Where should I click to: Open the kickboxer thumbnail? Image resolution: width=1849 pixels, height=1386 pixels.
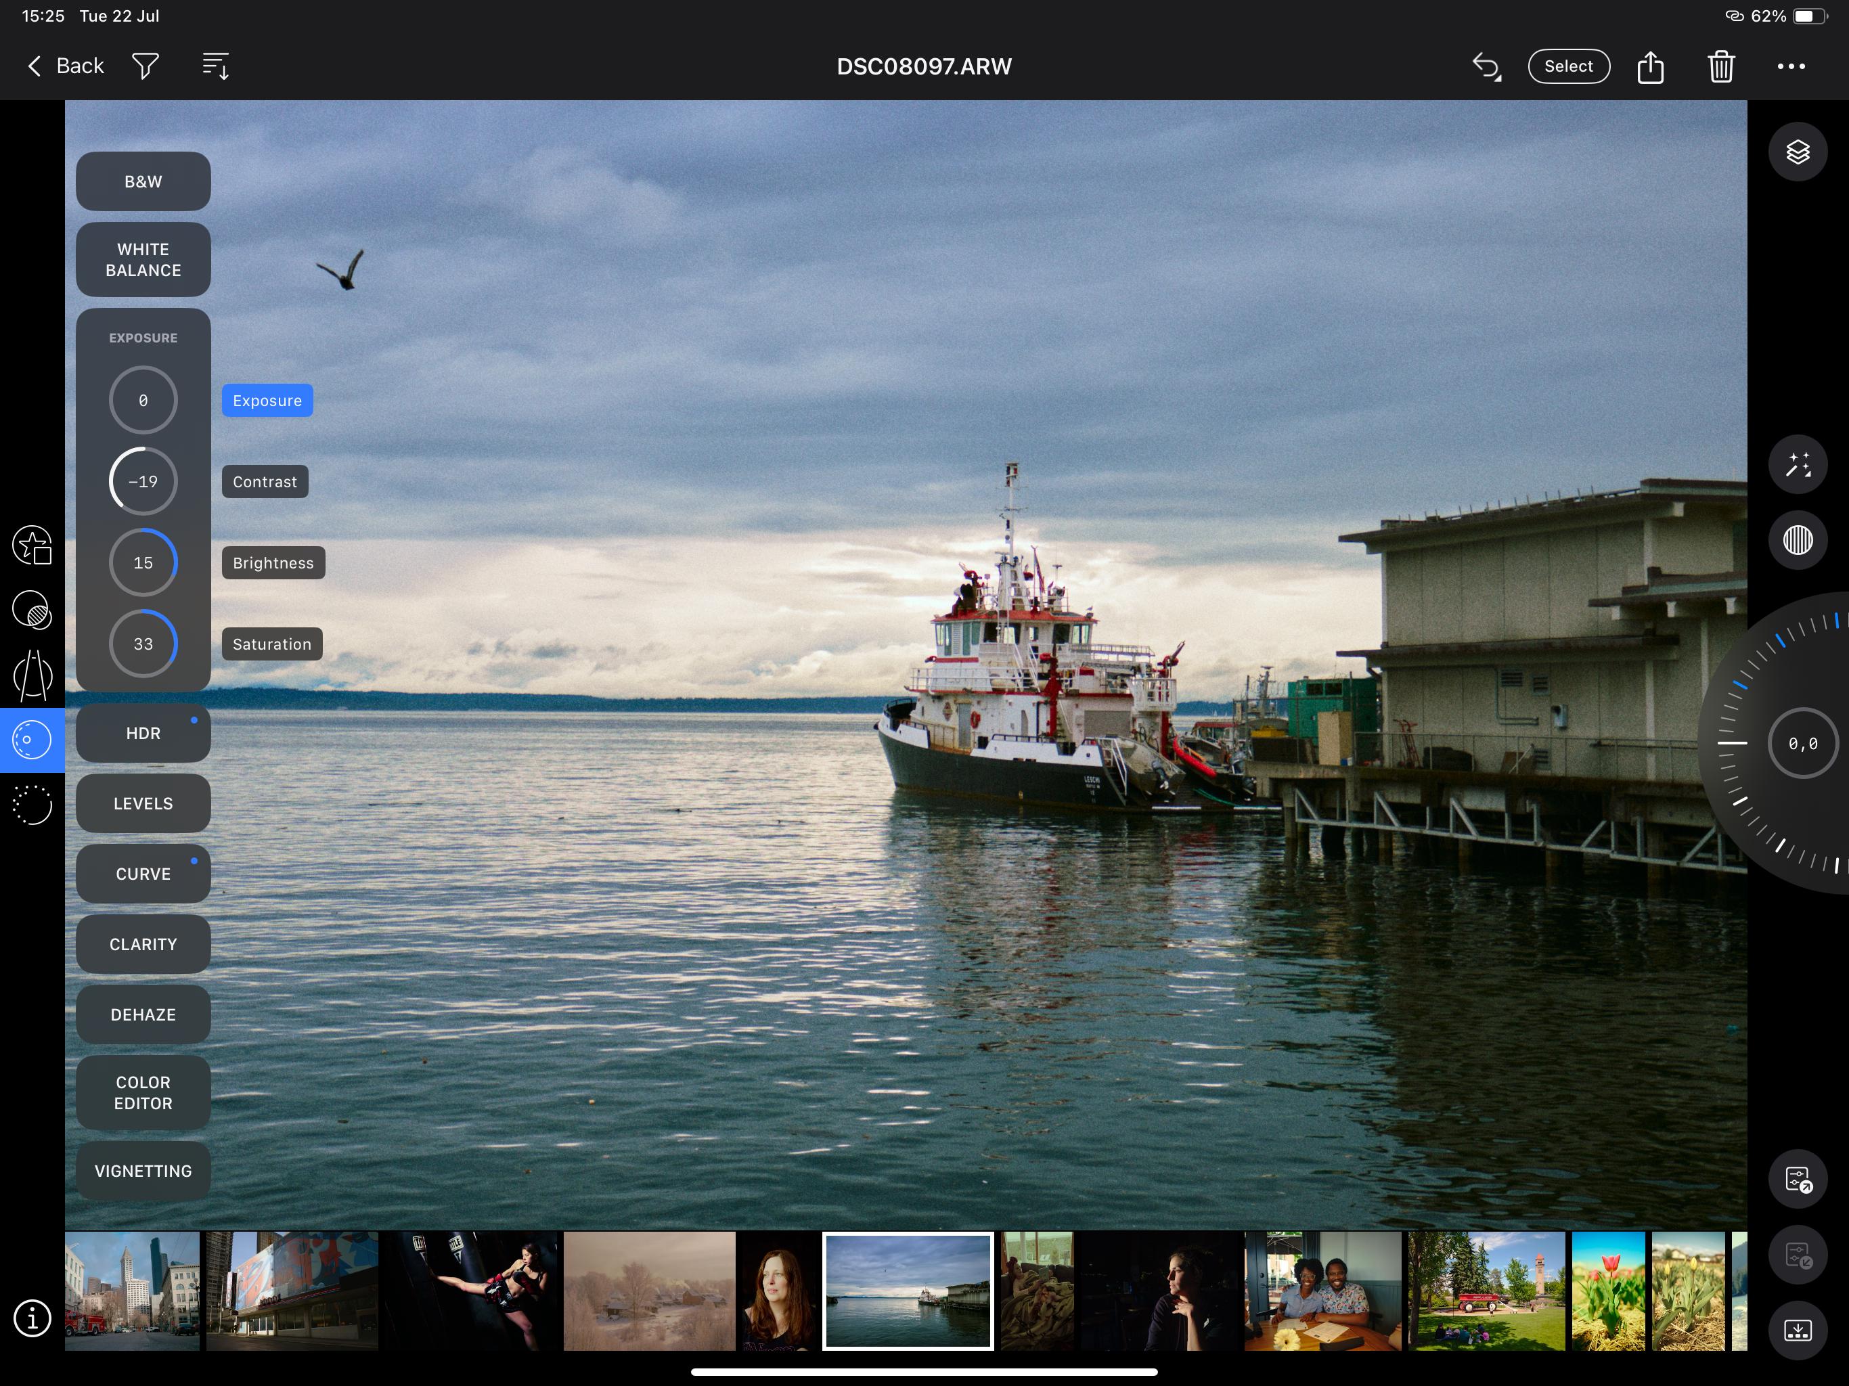point(470,1291)
